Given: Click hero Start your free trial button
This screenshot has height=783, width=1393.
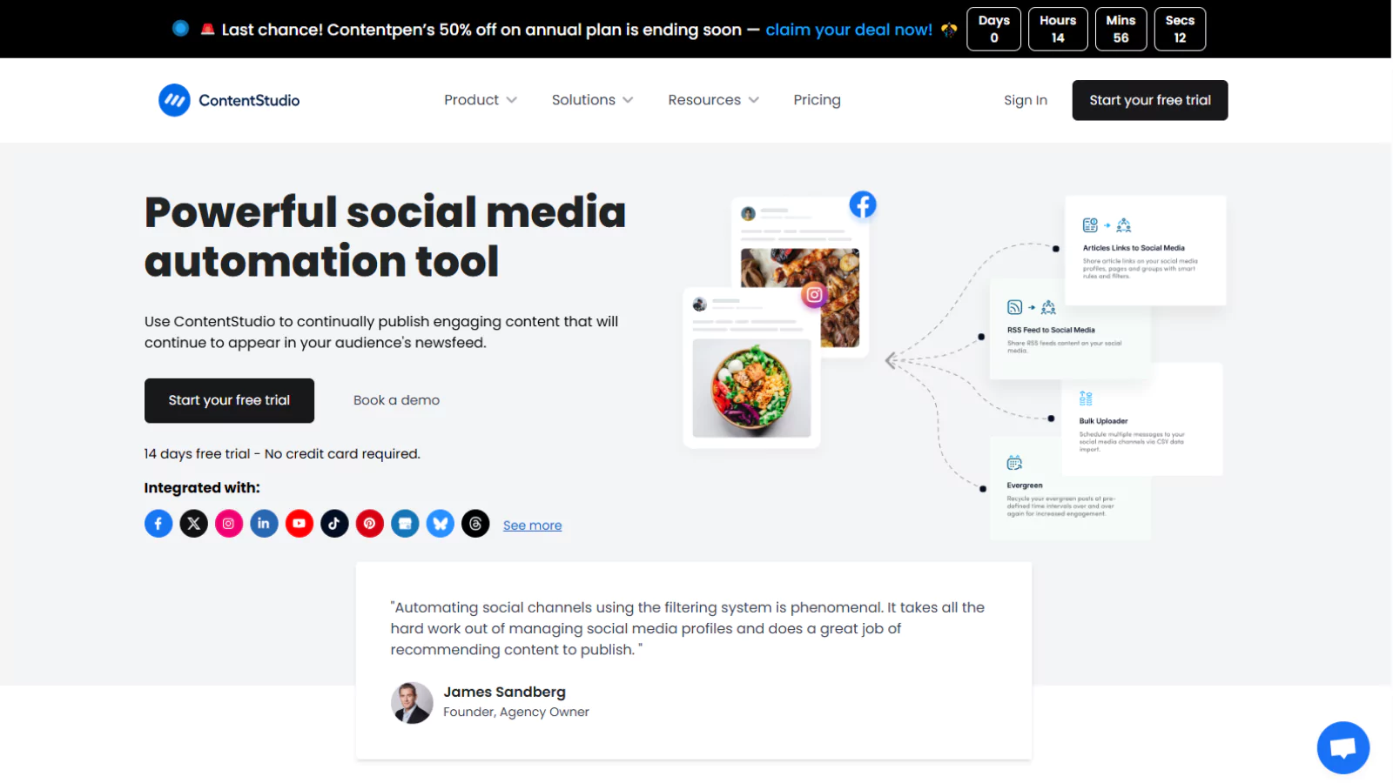Looking at the screenshot, I should (x=229, y=400).
